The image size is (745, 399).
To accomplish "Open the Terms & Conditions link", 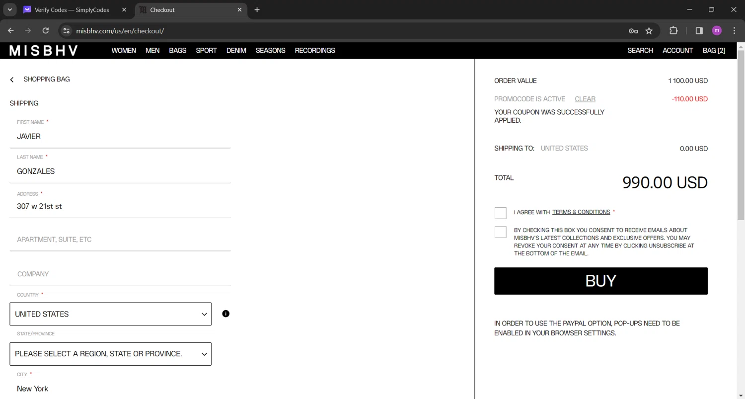I will (x=581, y=212).
